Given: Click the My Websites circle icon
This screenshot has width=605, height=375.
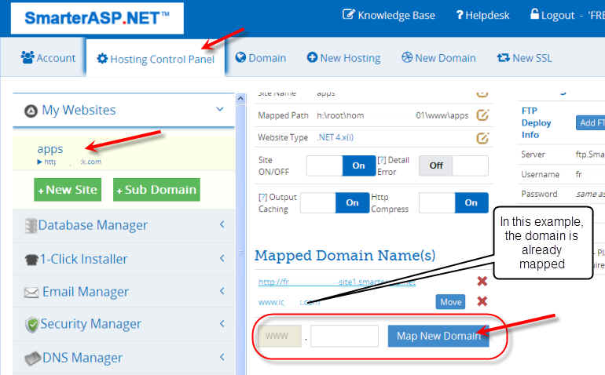Looking at the screenshot, I should [31, 111].
